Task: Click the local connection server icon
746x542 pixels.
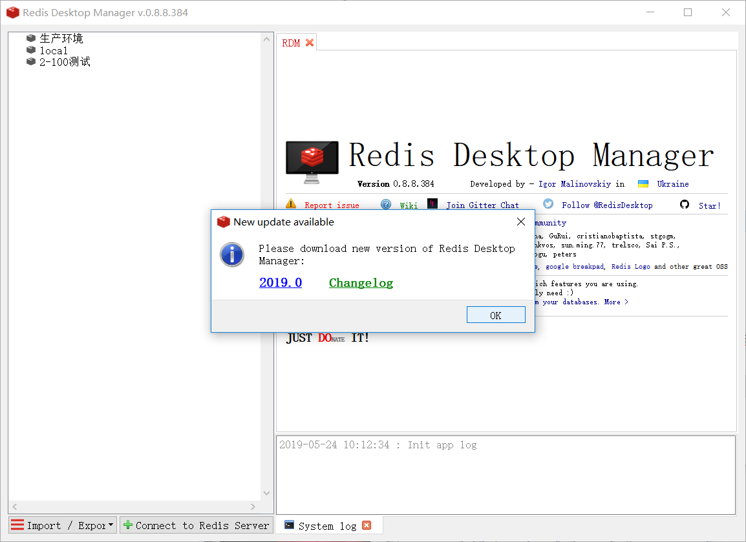Action: tap(31, 50)
